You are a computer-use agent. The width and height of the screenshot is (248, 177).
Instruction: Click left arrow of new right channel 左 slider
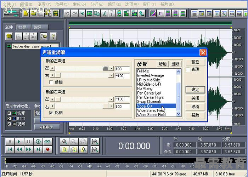[x=52, y=99]
